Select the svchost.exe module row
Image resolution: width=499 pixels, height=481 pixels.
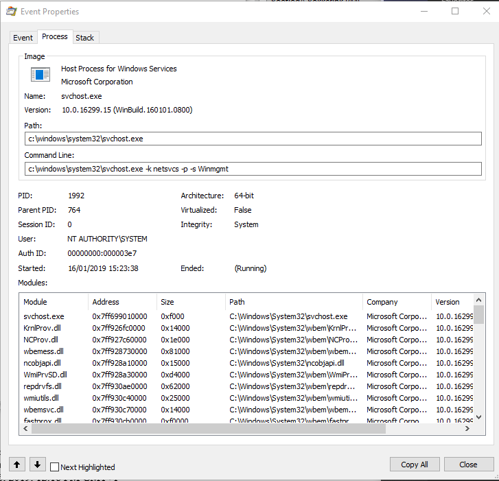tap(246, 316)
